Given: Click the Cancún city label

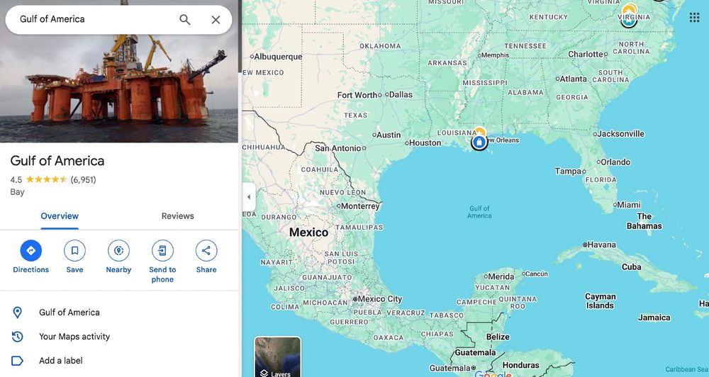Looking at the screenshot, I should point(537,274).
